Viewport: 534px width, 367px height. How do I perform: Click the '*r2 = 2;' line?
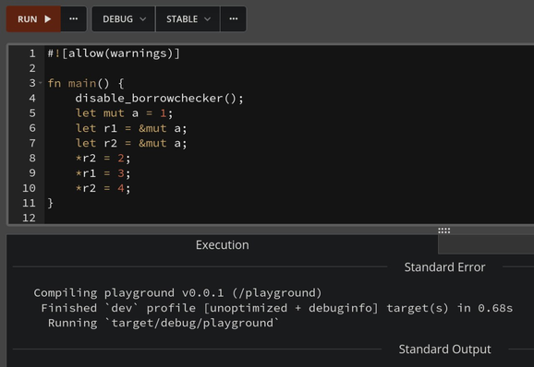(x=103, y=158)
